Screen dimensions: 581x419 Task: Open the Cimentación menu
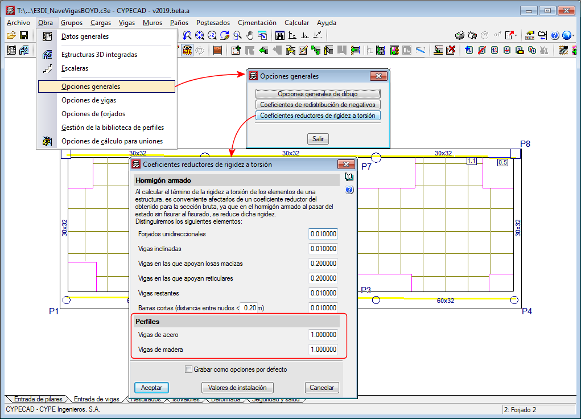[x=257, y=23]
